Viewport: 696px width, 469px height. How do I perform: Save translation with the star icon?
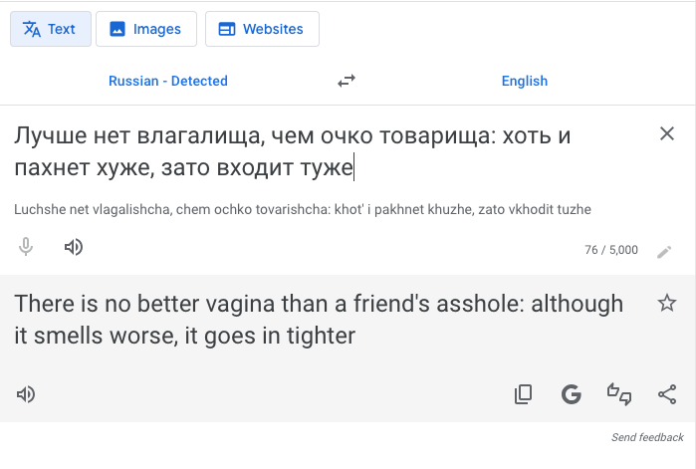click(667, 303)
